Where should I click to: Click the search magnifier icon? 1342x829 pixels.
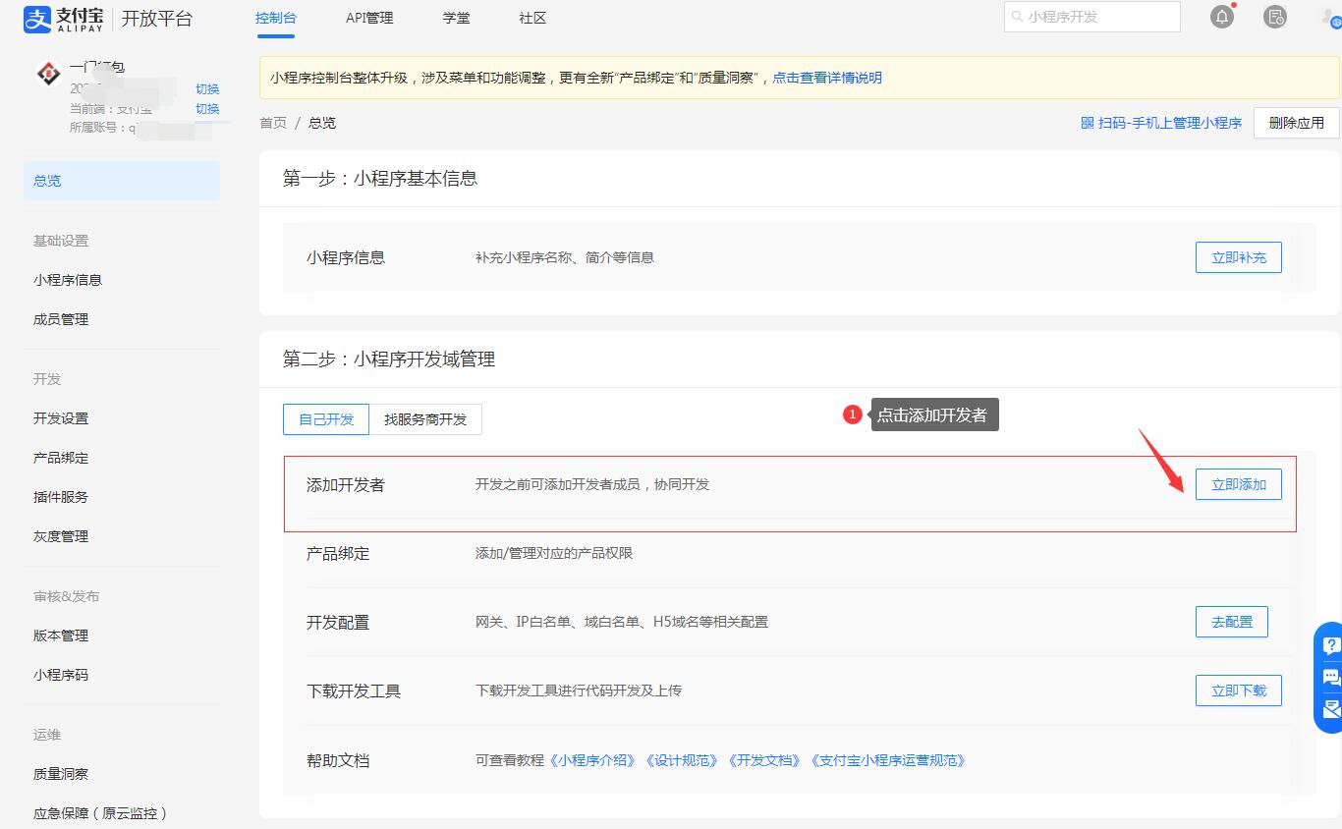1017,17
